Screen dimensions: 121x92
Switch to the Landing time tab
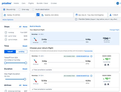pyautogui.click(x=21, y=52)
